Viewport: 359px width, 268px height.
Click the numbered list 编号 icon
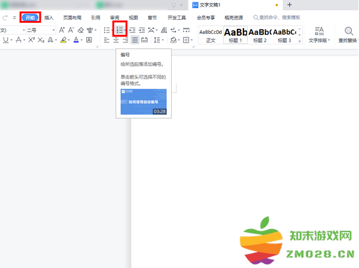point(119,30)
